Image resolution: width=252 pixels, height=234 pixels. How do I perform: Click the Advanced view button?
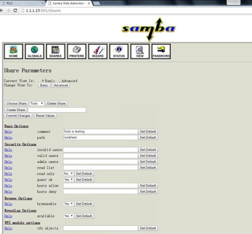click(x=61, y=85)
